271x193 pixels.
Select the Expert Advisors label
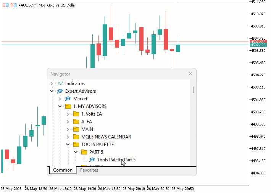point(81,91)
